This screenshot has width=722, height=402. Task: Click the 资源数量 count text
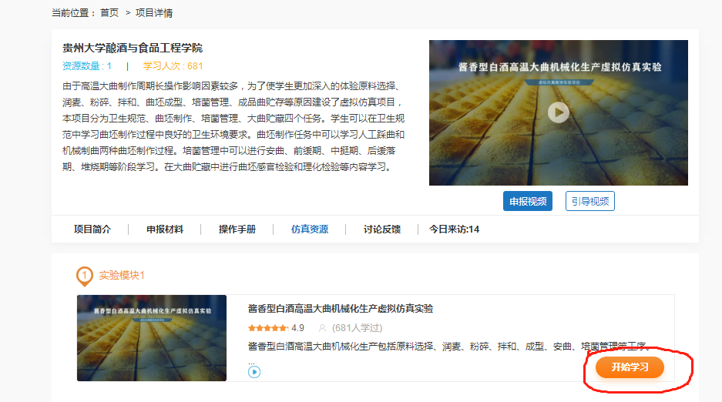click(x=86, y=66)
